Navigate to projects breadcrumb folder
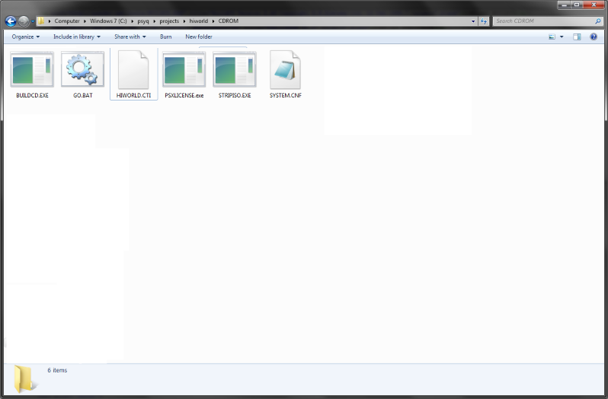Image resolution: width=608 pixels, height=399 pixels. (169, 21)
